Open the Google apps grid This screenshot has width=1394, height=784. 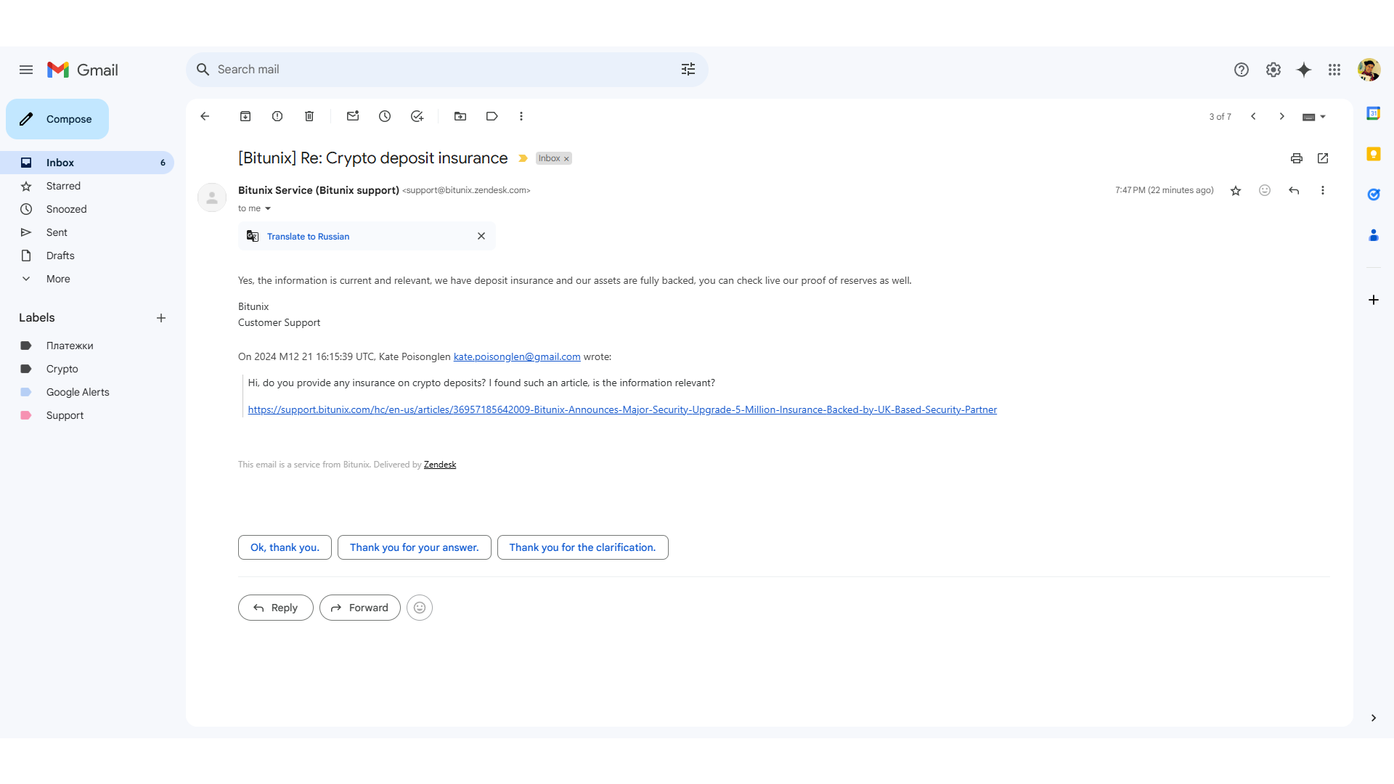point(1334,70)
